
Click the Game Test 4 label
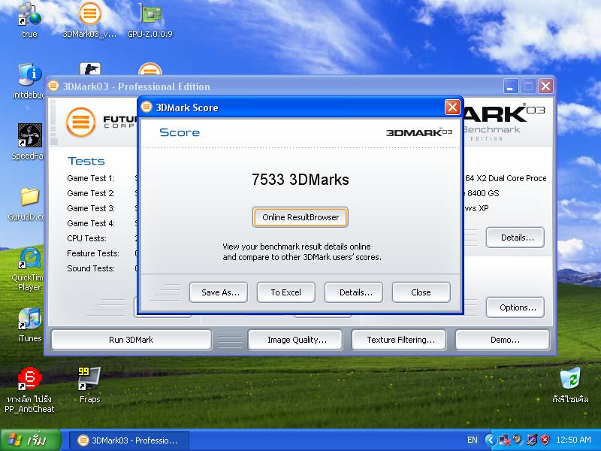(91, 223)
